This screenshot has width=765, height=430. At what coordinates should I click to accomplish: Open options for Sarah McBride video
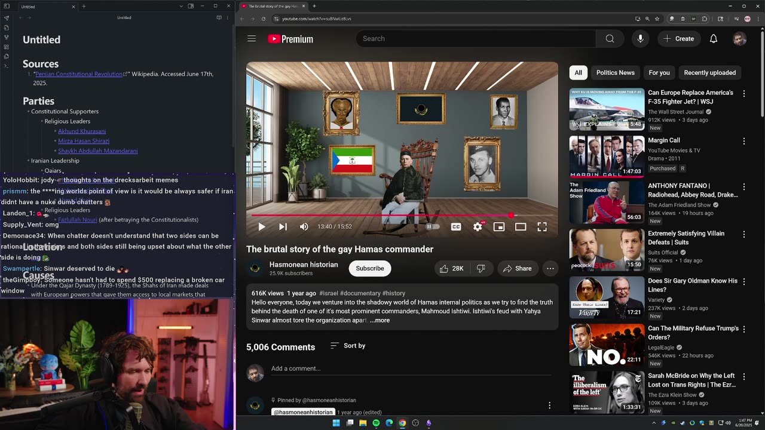pos(744,377)
